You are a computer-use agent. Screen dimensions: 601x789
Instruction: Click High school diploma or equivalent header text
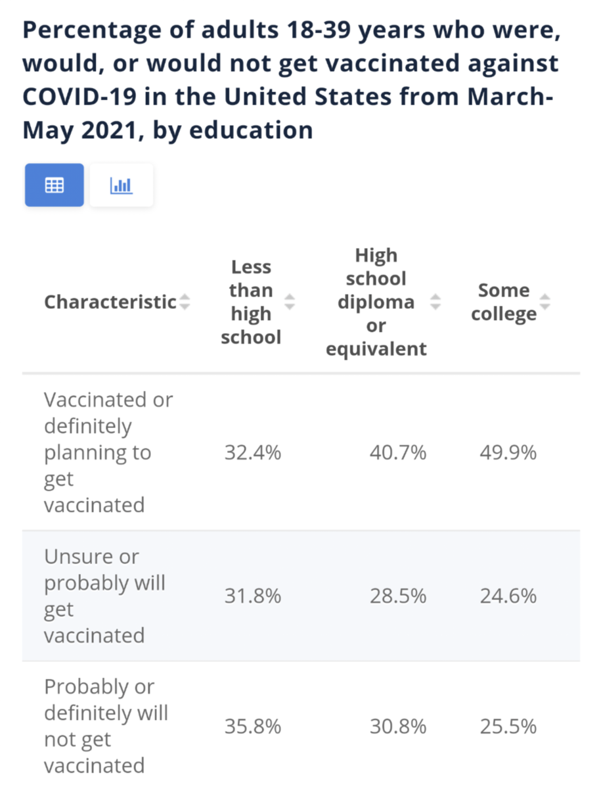pyautogui.click(x=376, y=302)
